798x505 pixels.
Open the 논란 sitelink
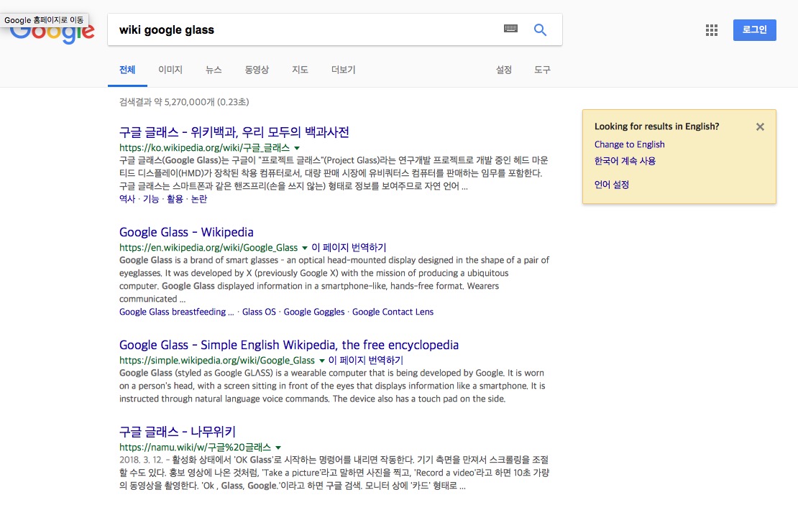point(199,199)
